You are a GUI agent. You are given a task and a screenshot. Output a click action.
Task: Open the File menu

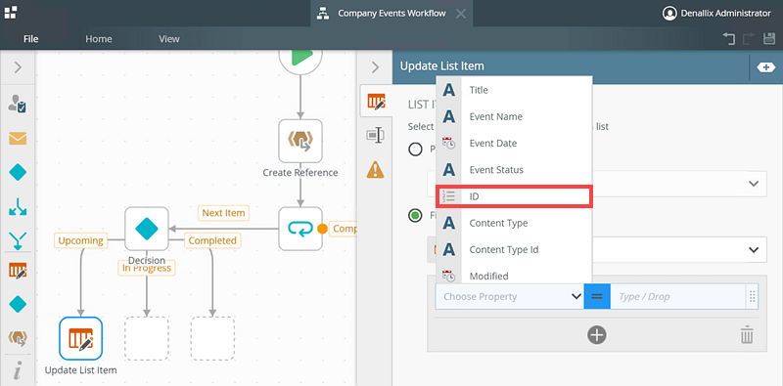[x=31, y=39]
